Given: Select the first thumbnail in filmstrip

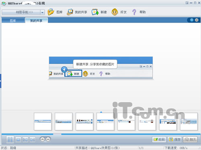Looking at the screenshot, I should point(43,121).
